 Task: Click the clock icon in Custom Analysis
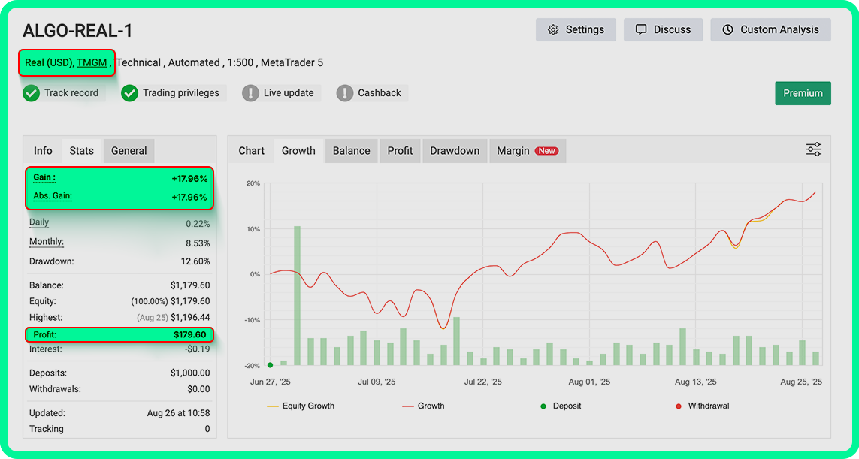point(727,30)
